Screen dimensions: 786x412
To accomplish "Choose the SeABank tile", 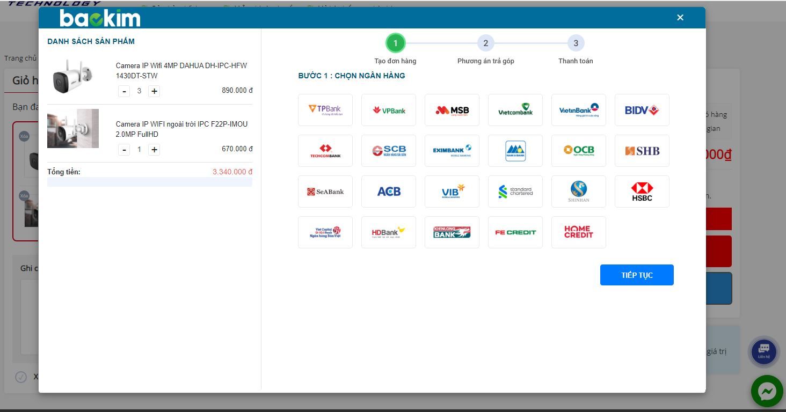I will (x=325, y=192).
